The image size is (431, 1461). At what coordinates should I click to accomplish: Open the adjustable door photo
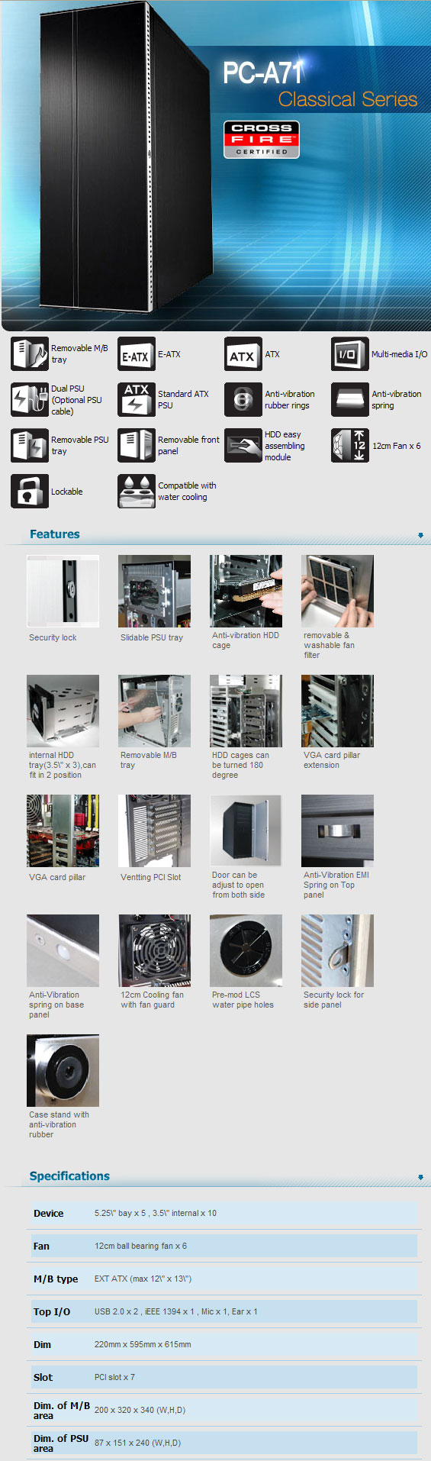(x=246, y=830)
